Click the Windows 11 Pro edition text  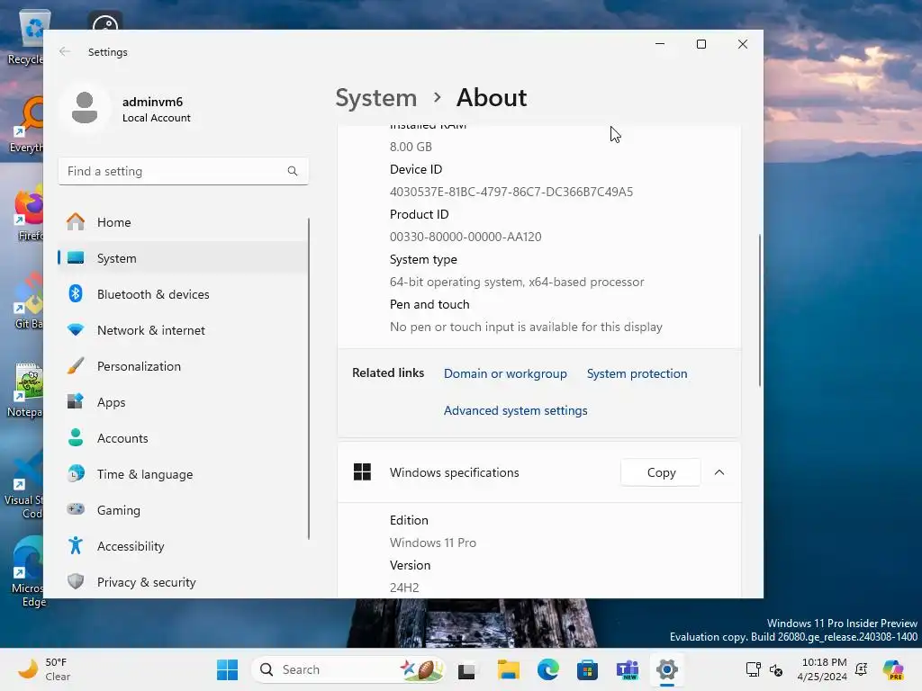coord(433,543)
